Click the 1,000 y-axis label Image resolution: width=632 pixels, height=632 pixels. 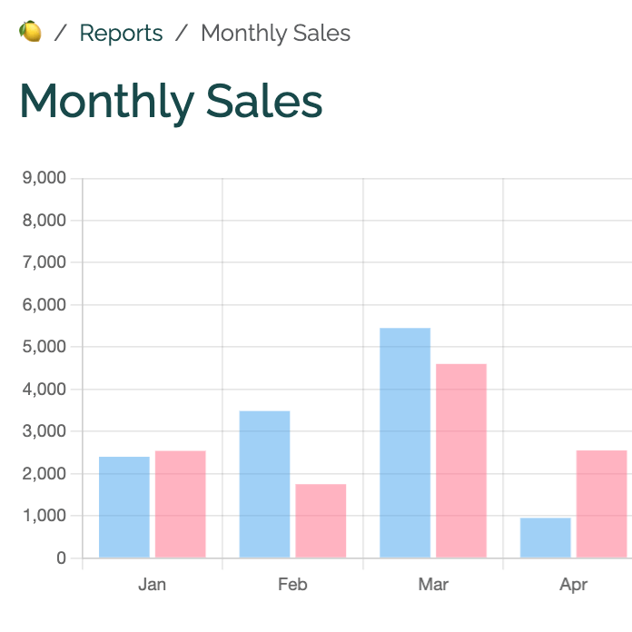(x=44, y=516)
